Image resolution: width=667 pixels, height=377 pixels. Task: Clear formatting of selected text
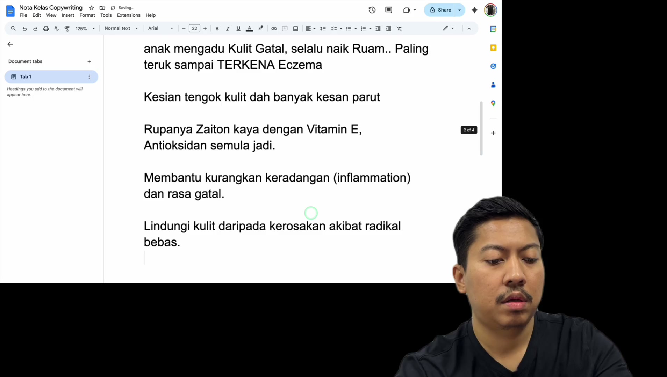coord(399,29)
